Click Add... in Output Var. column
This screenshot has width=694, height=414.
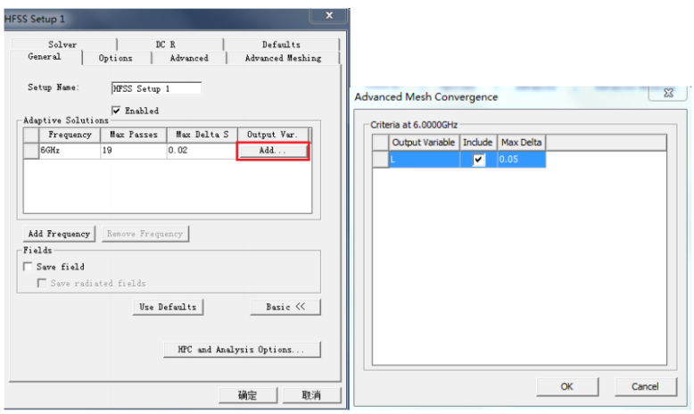tap(272, 152)
